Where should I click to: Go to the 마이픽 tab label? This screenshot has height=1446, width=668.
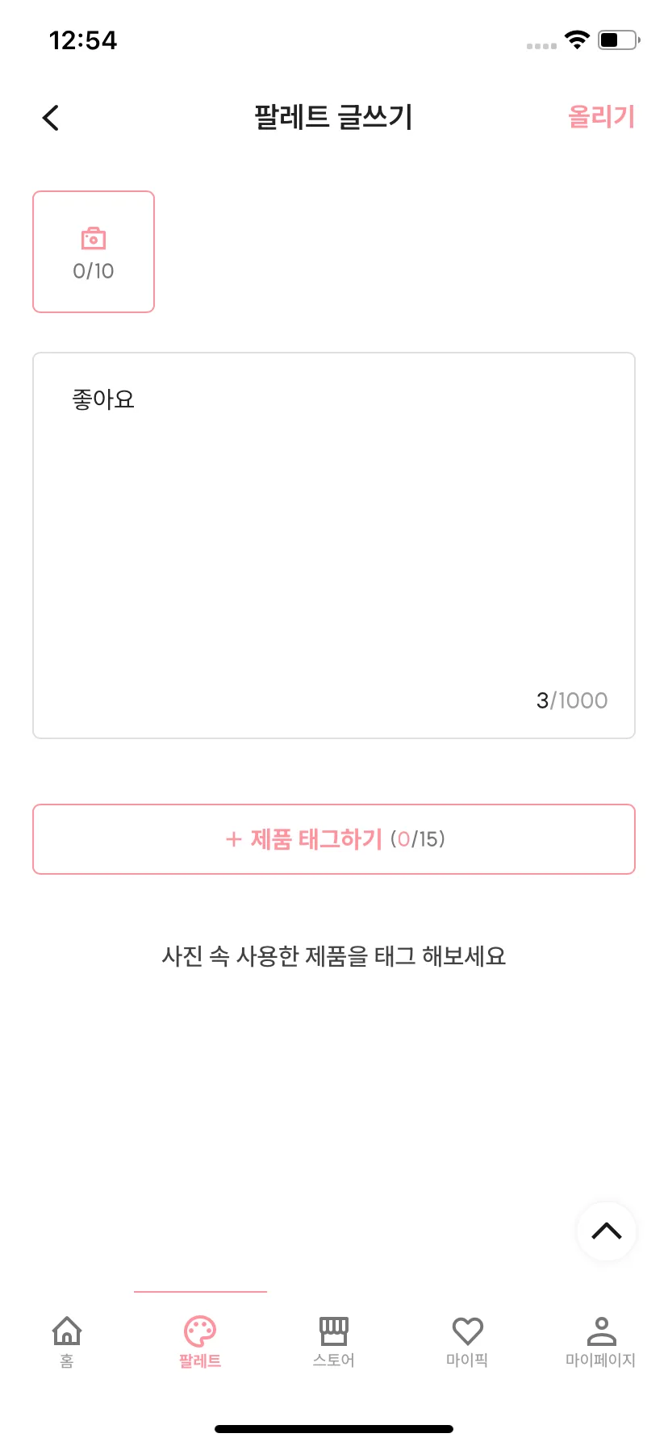[467, 1360]
